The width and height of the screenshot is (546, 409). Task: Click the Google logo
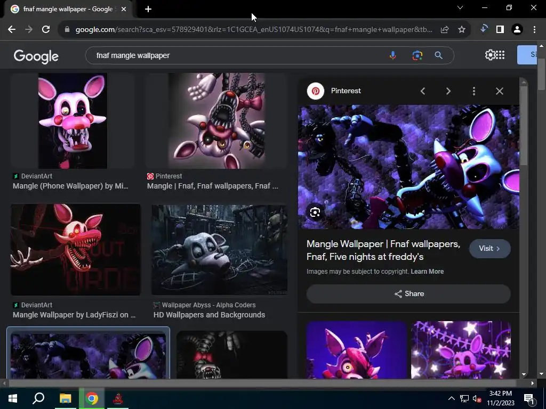(x=36, y=56)
